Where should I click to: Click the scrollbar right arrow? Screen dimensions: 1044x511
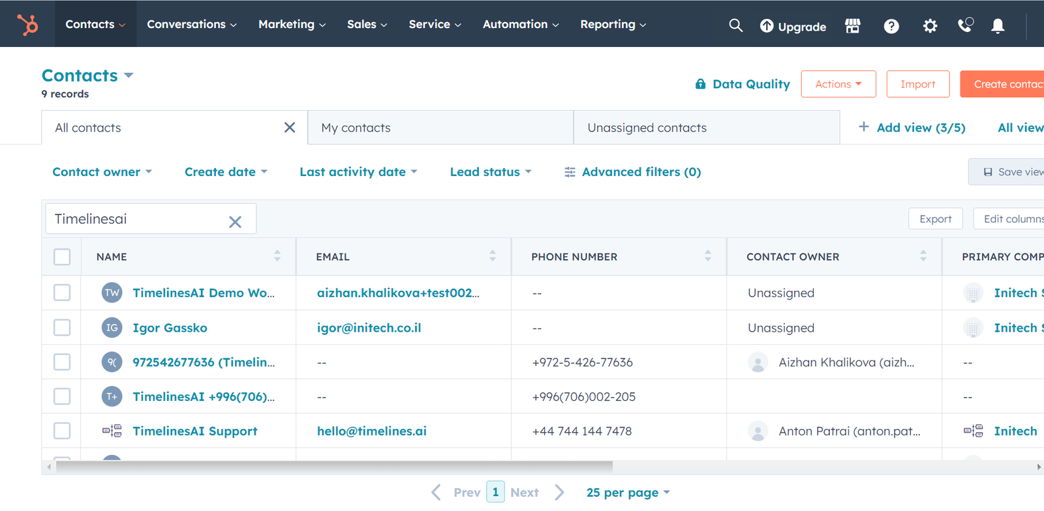(1039, 467)
